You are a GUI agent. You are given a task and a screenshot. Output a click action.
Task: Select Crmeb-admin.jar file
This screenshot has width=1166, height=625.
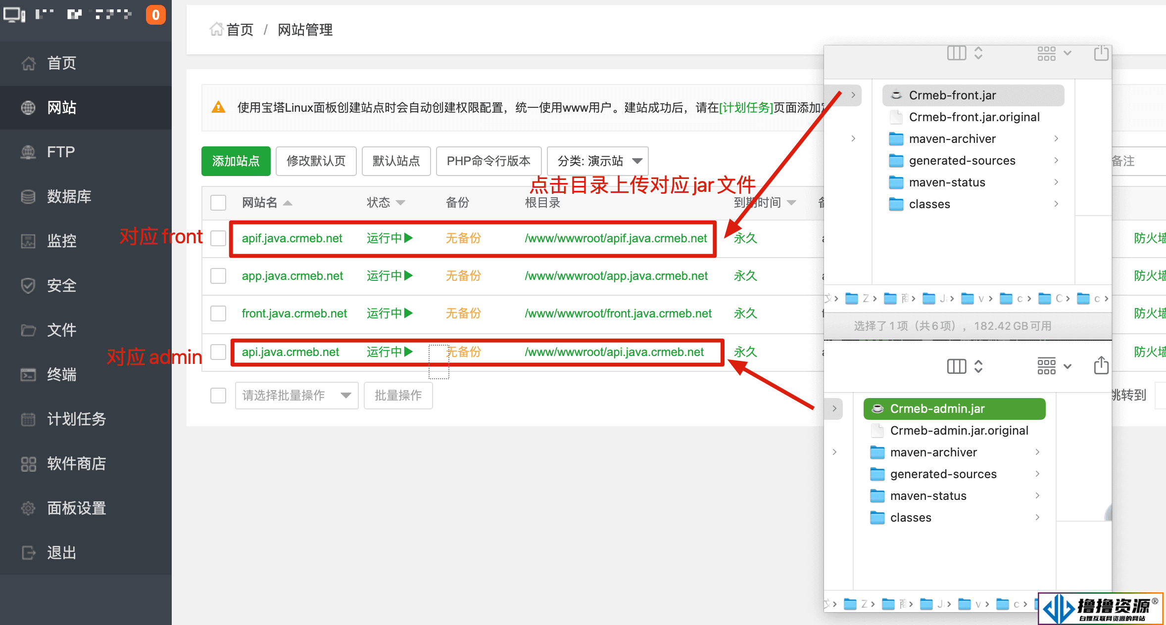(x=954, y=409)
